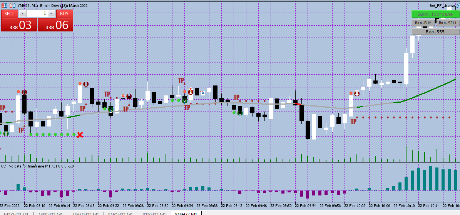Toggle the Вкл.SELL button

(x=448, y=23)
